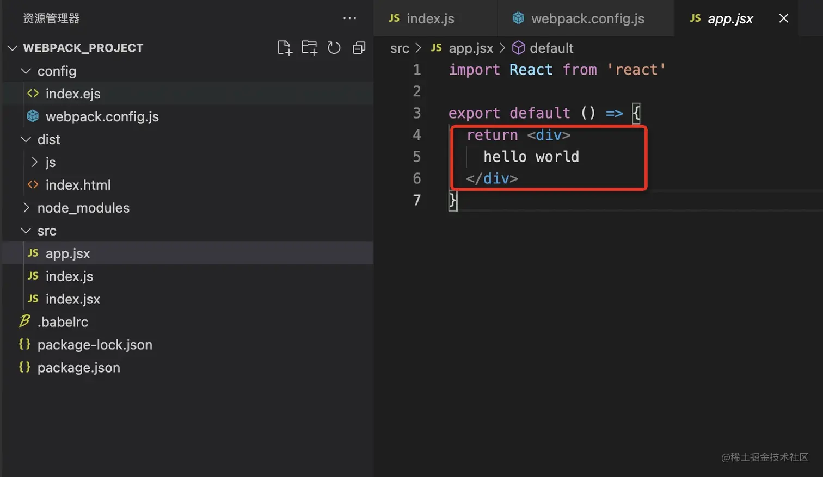Click the Babel icon beside .babelrc
The width and height of the screenshot is (823, 477).
click(24, 321)
